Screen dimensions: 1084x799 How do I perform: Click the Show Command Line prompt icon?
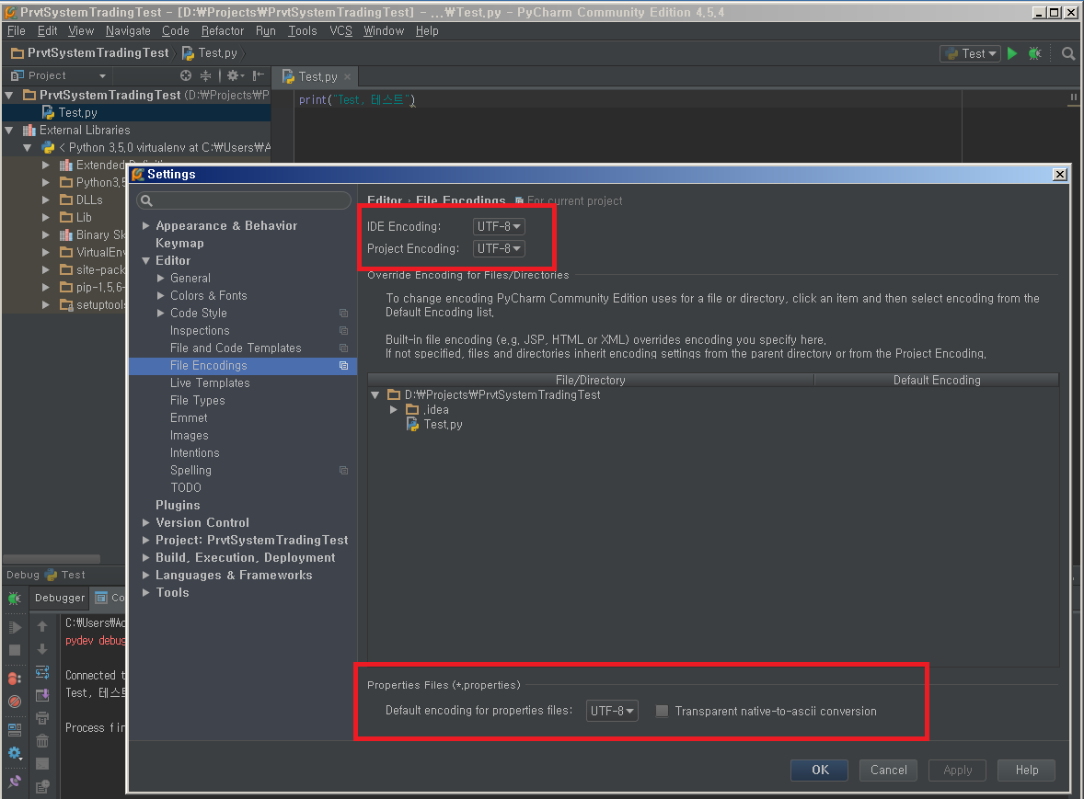pos(42,764)
